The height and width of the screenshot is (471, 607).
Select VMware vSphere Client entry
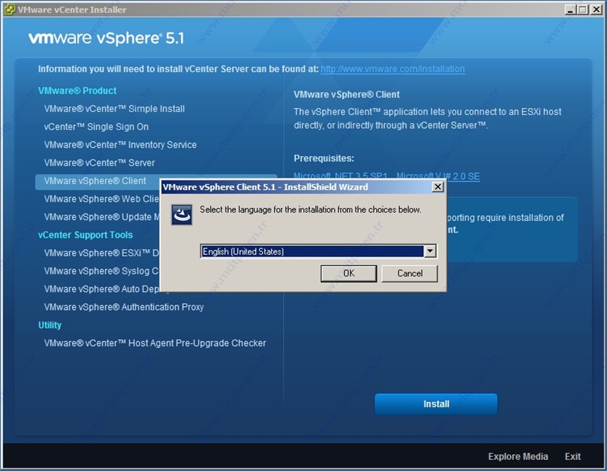(95, 181)
